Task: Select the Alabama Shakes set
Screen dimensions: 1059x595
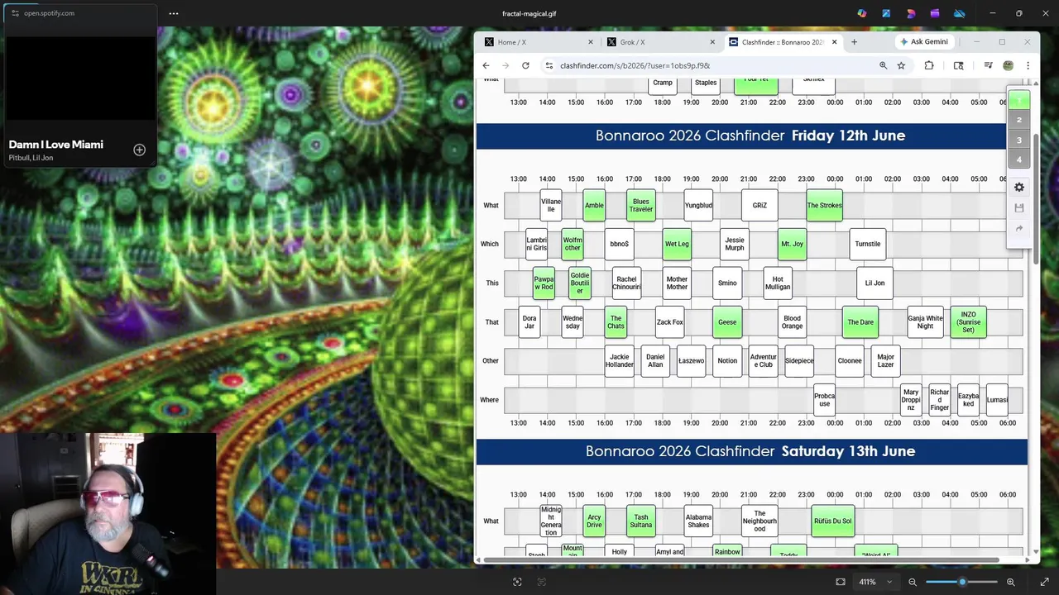Action: pos(698,521)
